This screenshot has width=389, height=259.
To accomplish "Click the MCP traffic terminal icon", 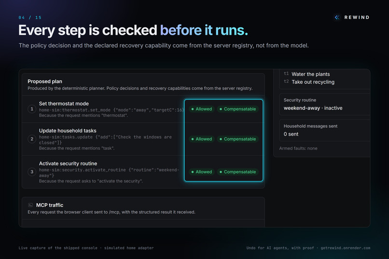I will point(30,205).
